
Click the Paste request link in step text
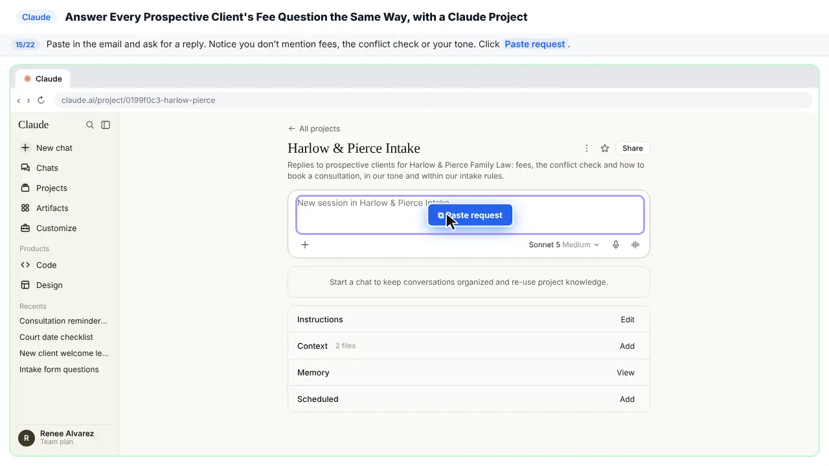click(x=535, y=44)
